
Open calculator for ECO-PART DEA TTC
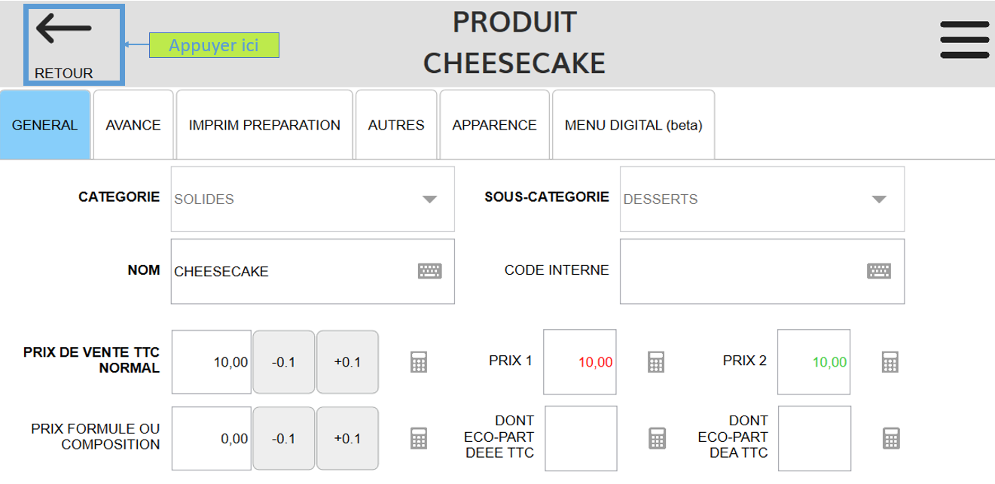click(892, 438)
